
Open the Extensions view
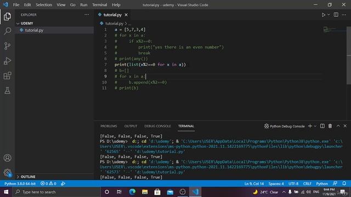point(7,76)
